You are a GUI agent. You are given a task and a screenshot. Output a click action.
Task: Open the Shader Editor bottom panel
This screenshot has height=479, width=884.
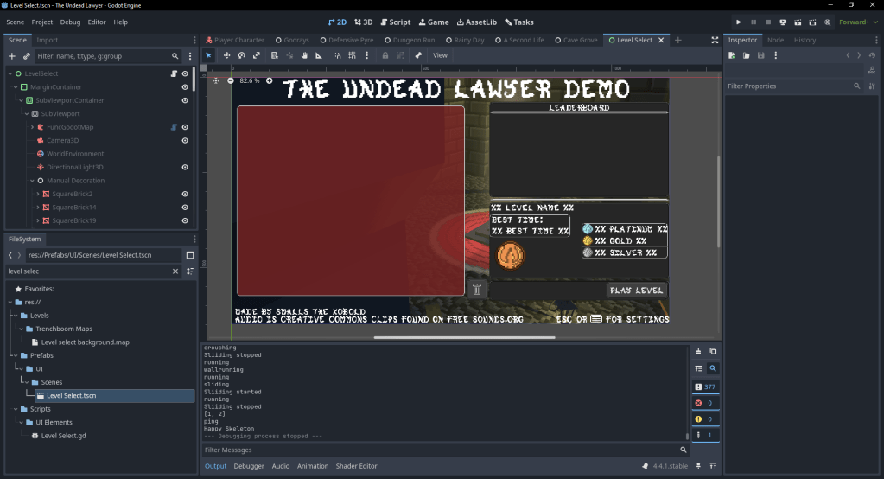(x=356, y=466)
